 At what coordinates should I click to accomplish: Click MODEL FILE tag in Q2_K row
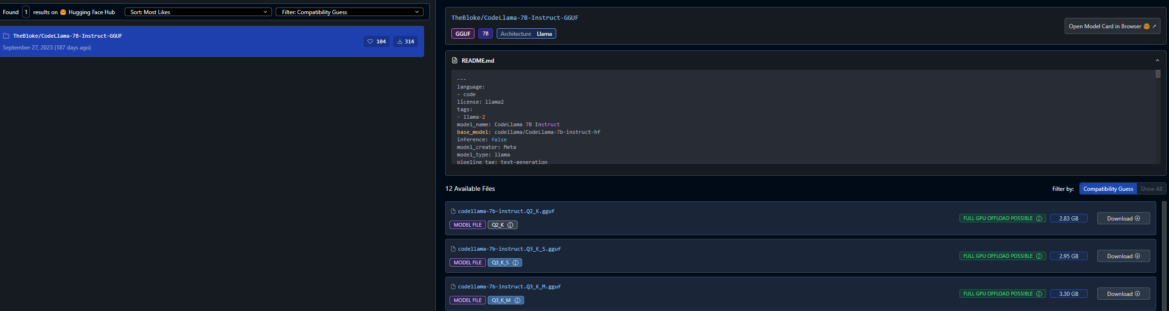pyautogui.click(x=467, y=225)
